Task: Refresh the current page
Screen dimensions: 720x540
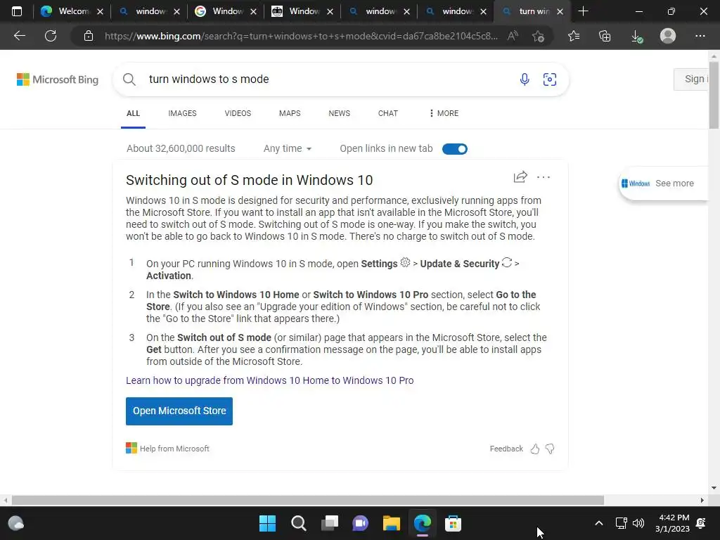Action: (51, 36)
